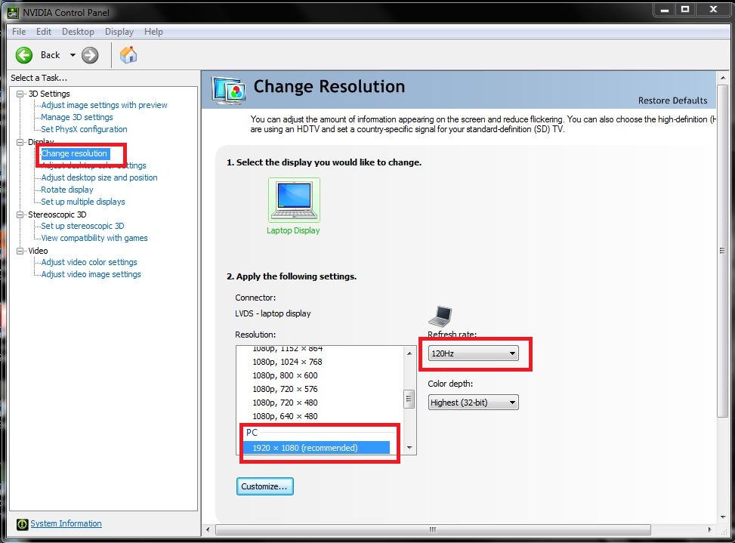The image size is (735, 543).
Task: Collapse the Video tree node
Action: coord(20,251)
